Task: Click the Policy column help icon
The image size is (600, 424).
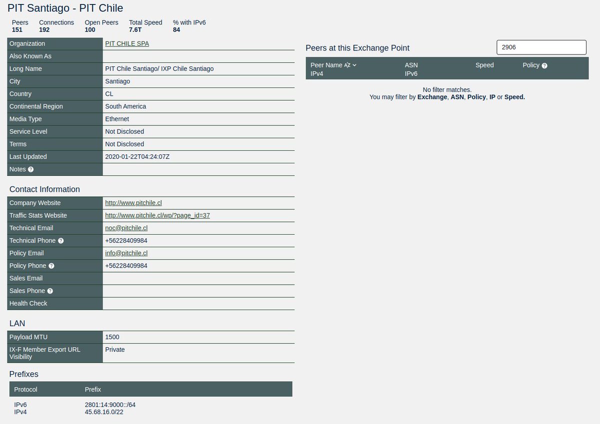Action: 544,65
